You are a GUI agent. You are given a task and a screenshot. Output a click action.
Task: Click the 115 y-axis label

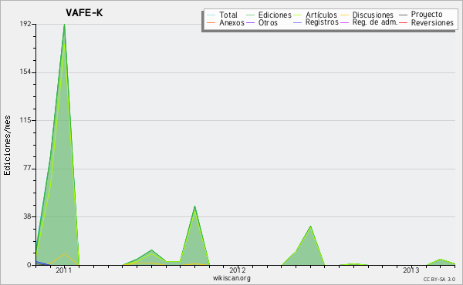pos(25,120)
